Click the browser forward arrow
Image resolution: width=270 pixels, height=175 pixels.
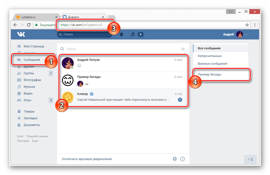[22, 25]
